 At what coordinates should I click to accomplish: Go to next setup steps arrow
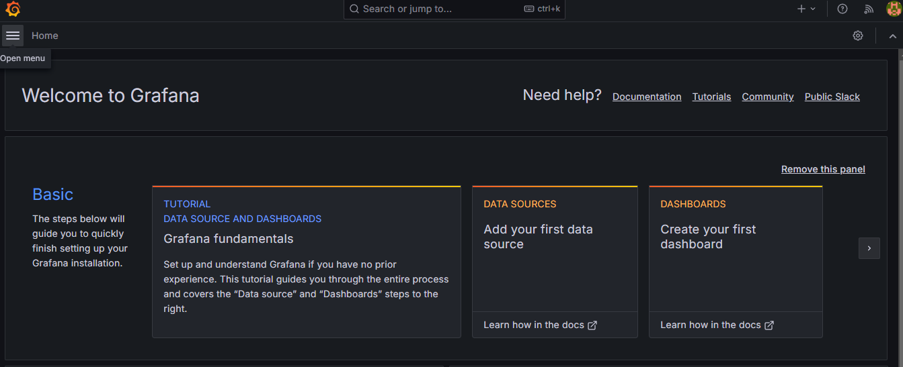tap(869, 248)
